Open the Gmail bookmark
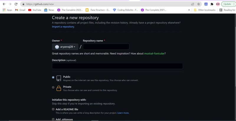The image size is (236, 121). coord(20,10)
